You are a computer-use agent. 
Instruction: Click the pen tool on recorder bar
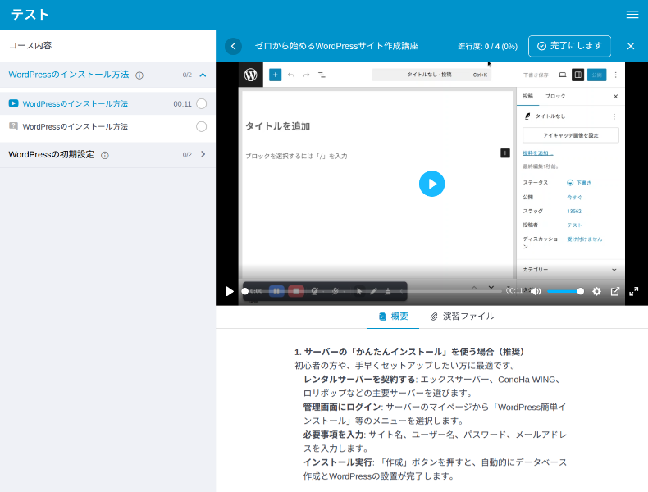point(373,291)
